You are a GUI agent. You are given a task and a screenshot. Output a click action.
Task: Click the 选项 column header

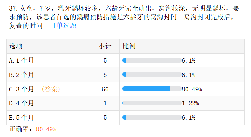16,46
